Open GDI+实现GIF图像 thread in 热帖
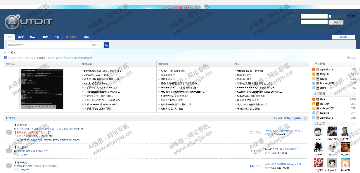The image size is (360, 173). pyautogui.click(x=256, y=83)
